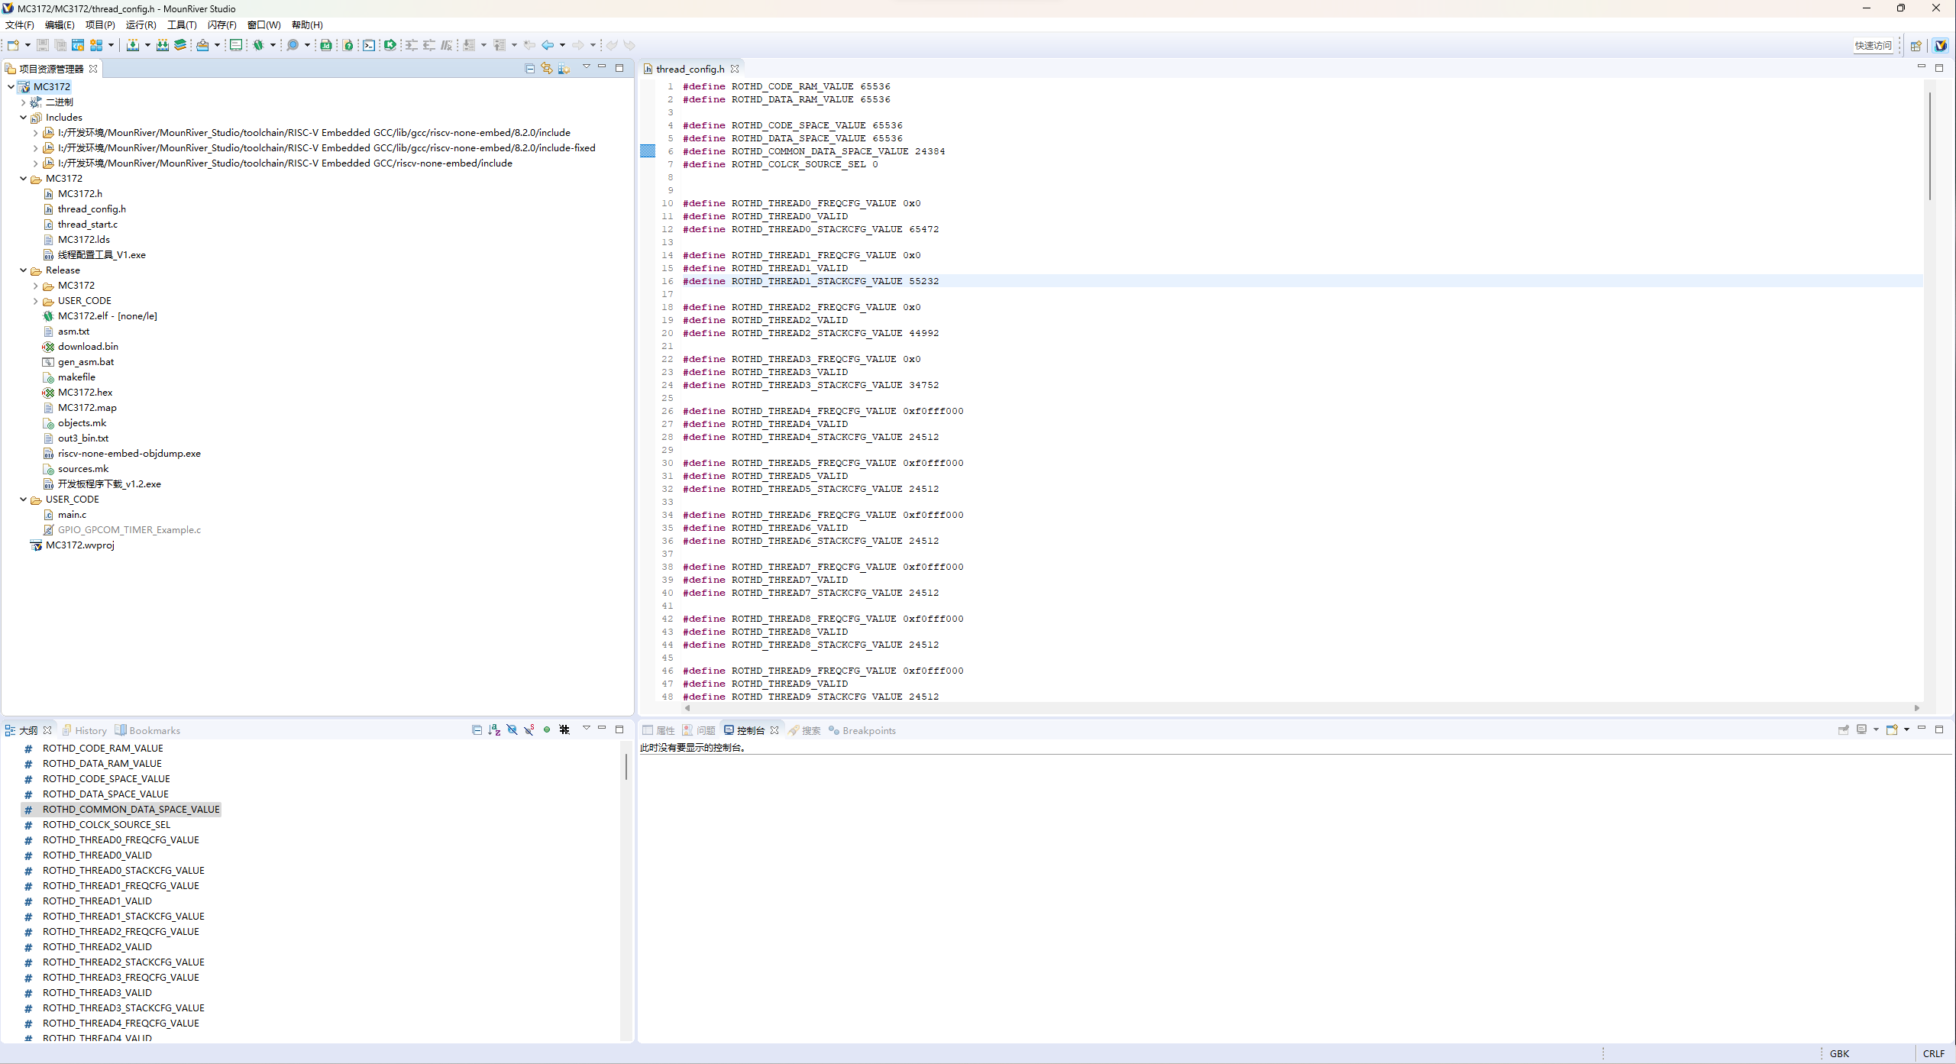This screenshot has width=1956, height=1064.
Task: Open the debug bug icon dropdown arrow
Action: pyautogui.click(x=273, y=45)
